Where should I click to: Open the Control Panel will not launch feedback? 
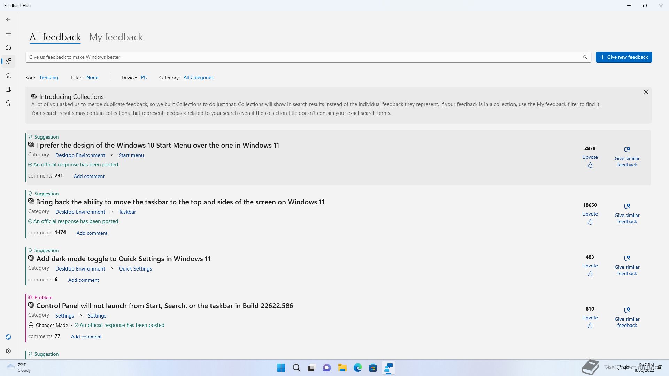(x=164, y=306)
